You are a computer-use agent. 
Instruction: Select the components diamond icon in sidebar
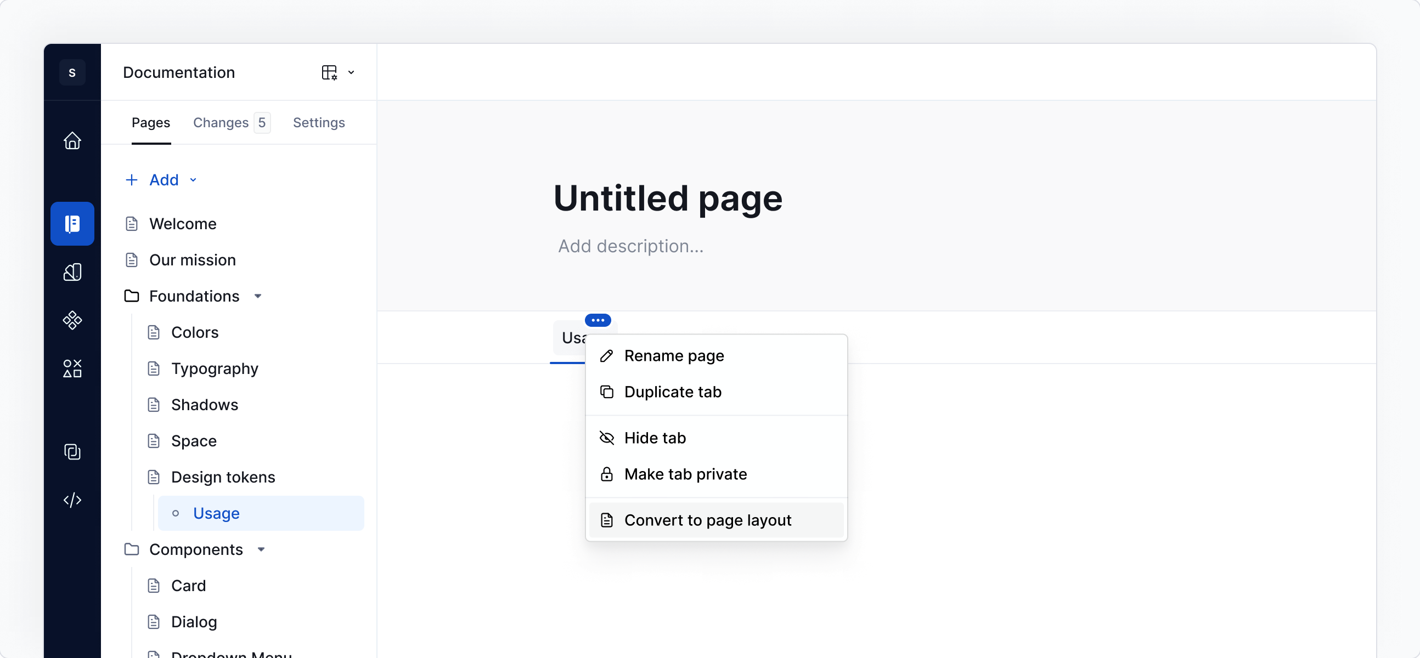[x=72, y=320]
